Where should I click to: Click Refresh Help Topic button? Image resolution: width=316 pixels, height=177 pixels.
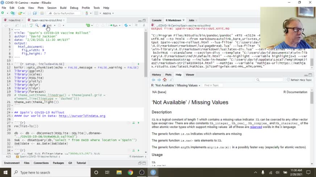pos(299,80)
